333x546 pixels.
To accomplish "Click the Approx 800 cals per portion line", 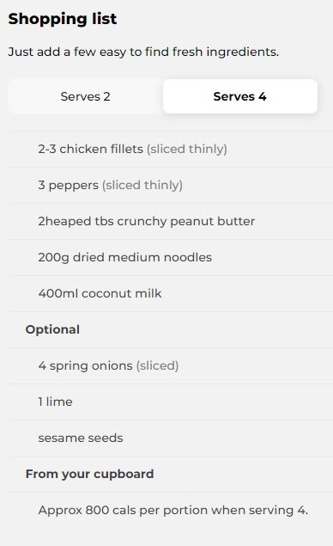I will click(x=170, y=511).
